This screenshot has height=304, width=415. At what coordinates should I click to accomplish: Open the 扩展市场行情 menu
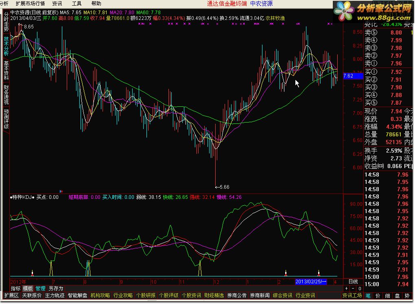(30, 3)
